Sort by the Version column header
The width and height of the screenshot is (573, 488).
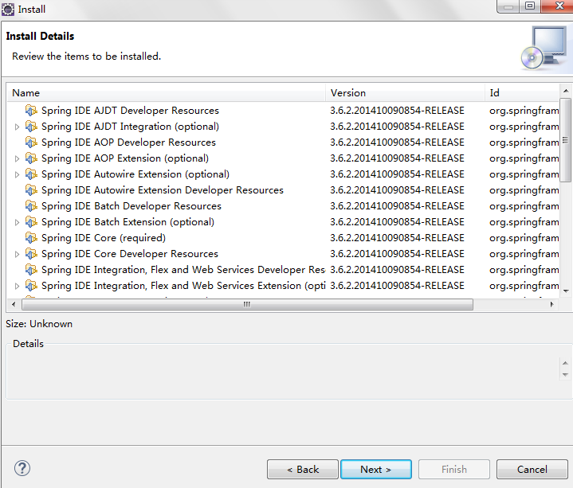(x=405, y=92)
